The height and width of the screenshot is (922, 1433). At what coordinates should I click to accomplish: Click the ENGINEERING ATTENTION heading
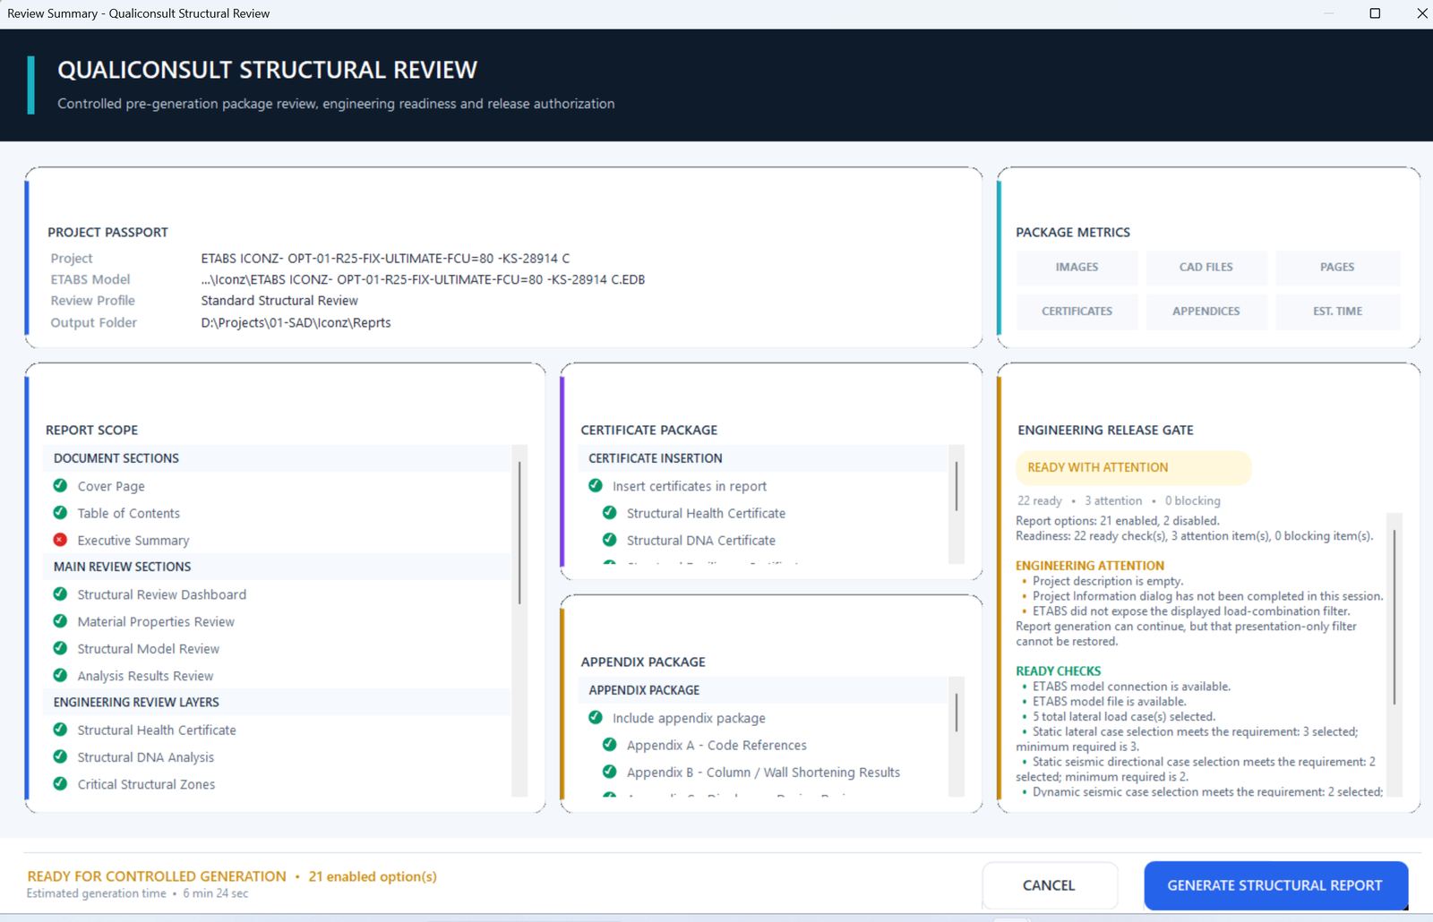[x=1090, y=566]
